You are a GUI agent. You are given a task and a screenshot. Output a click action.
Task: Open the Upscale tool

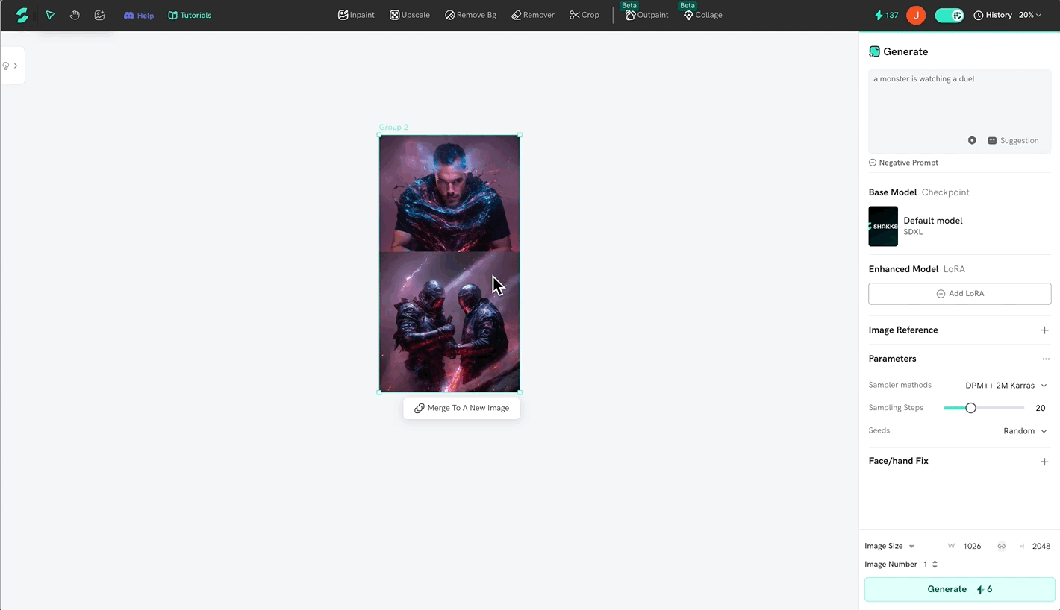tap(410, 15)
